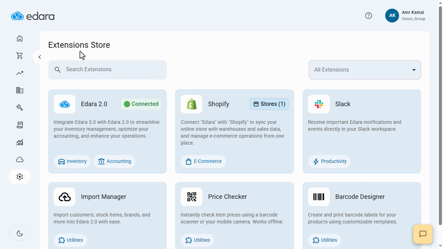Open the cloud sidebar icon
Viewport: 443px width, 249px height.
(x=20, y=159)
